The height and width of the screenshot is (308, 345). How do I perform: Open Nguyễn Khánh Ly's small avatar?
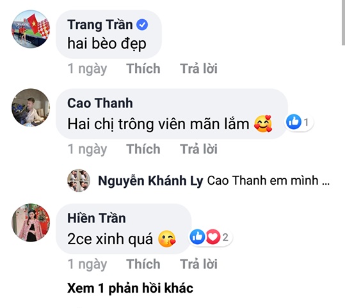pyautogui.click(x=79, y=180)
